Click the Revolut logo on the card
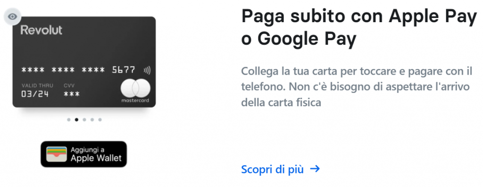This screenshot has height=187, width=483. [42, 30]
